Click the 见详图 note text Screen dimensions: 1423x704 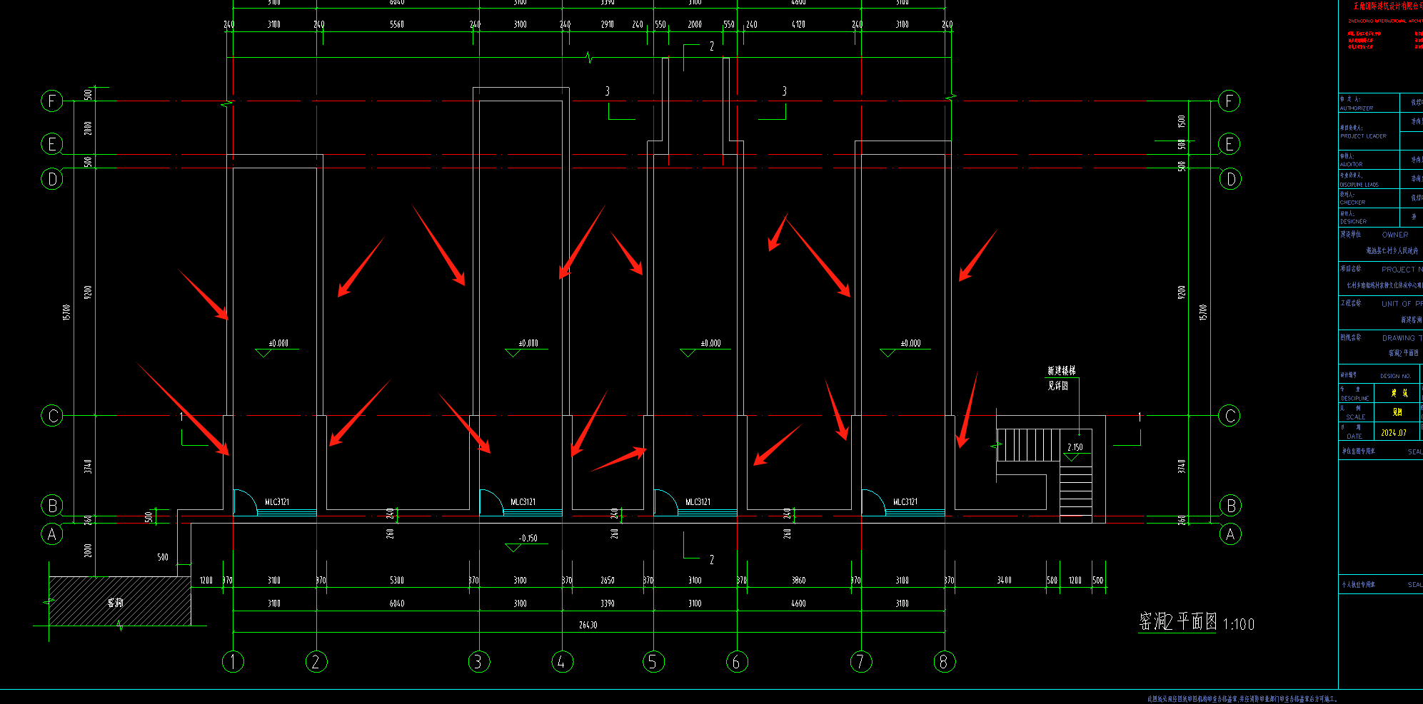click(1058, 385)
